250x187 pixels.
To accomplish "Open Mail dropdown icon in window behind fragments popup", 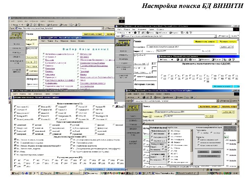I will [182, 33].
